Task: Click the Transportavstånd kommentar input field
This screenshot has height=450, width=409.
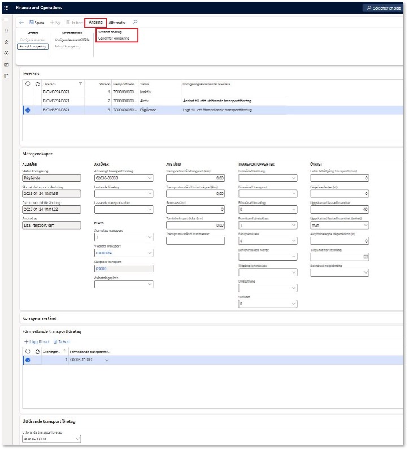Action: coord(195,241)
